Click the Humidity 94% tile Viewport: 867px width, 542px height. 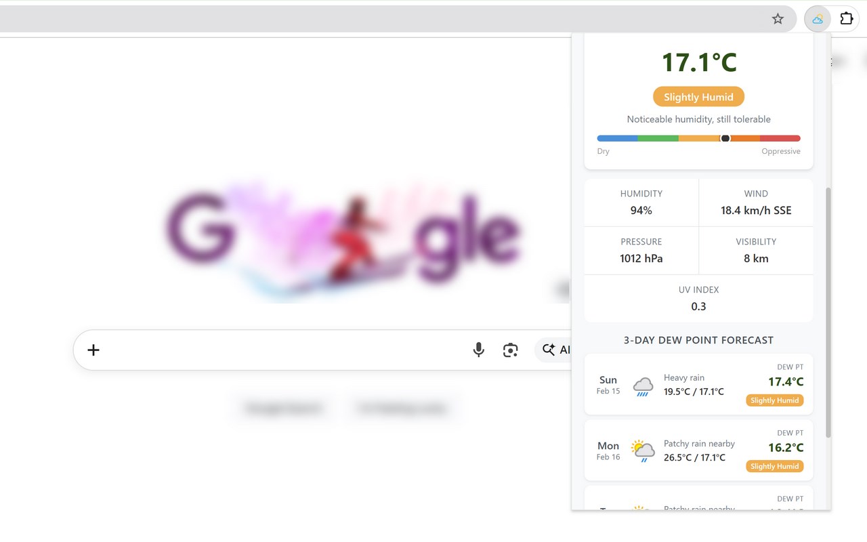(641, 203)
